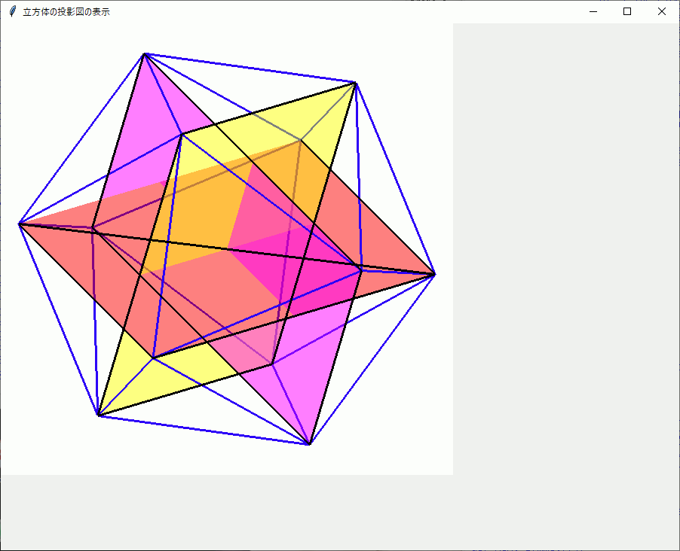
Task: Minimize the 立方体の投影図の表示 window
Action: [x=593, y=12]
